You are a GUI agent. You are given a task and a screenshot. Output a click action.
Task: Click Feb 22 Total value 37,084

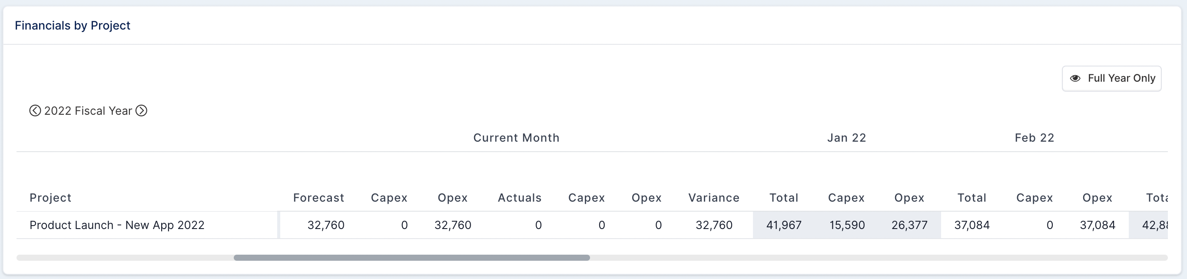point(972,225)
